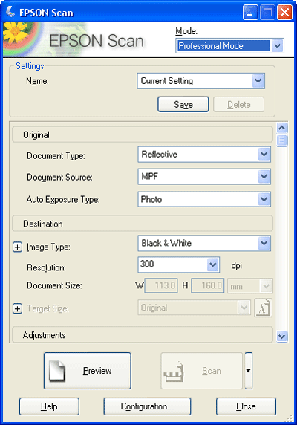Open the Document Source dropdown showing MPF

[204, 177]
